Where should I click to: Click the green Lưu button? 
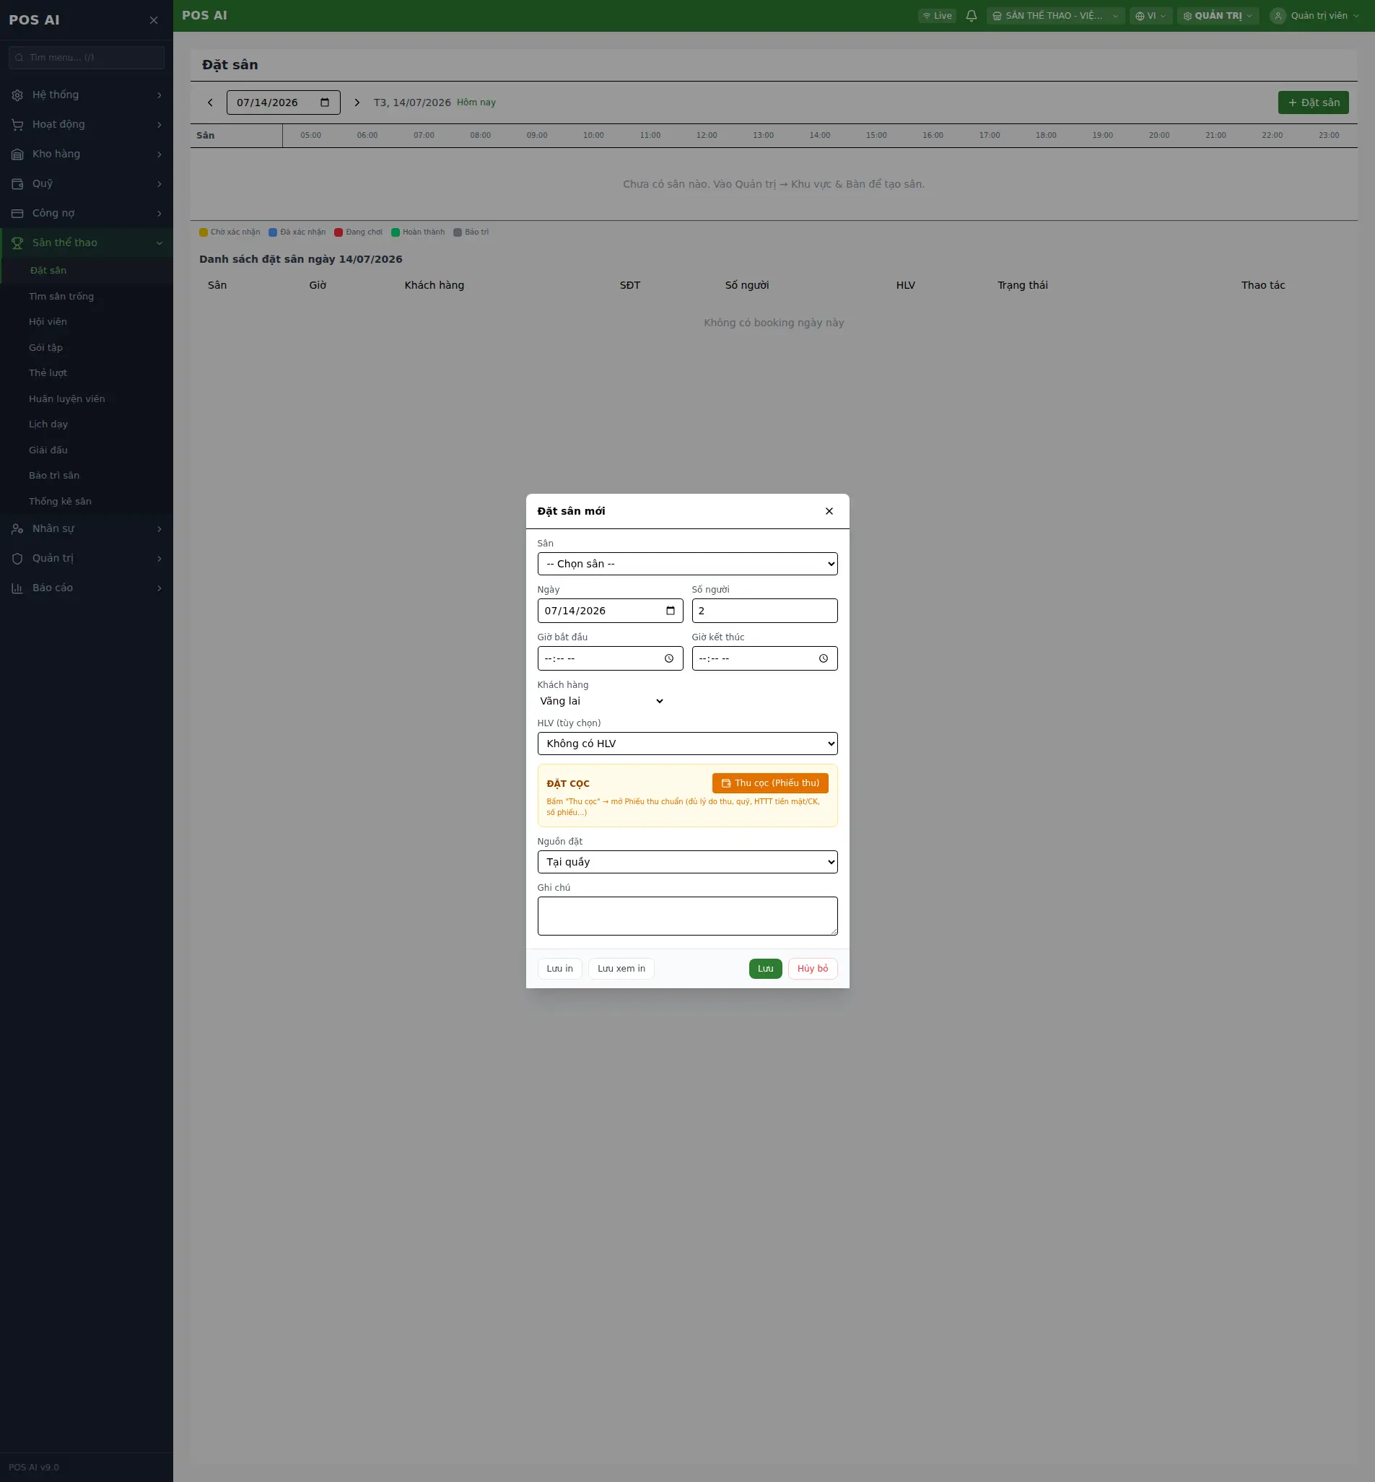click(x=766, y=969)
